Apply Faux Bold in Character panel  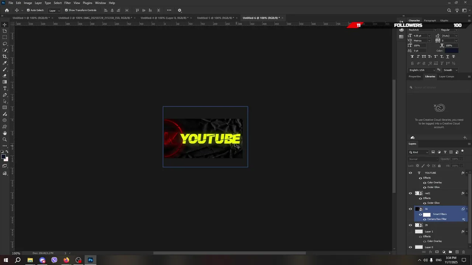[412, 56]
